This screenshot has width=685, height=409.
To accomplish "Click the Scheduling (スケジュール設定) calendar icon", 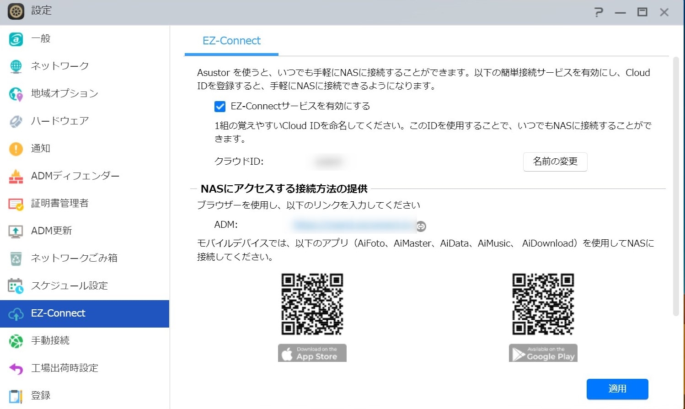I will click(x=16, y=286).
